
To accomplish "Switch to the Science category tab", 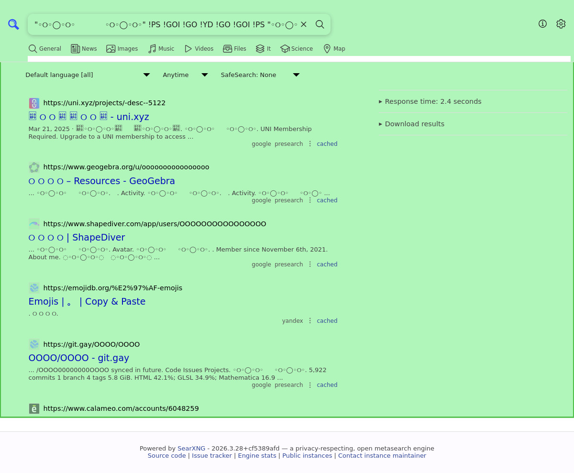I will coord(297,49).
